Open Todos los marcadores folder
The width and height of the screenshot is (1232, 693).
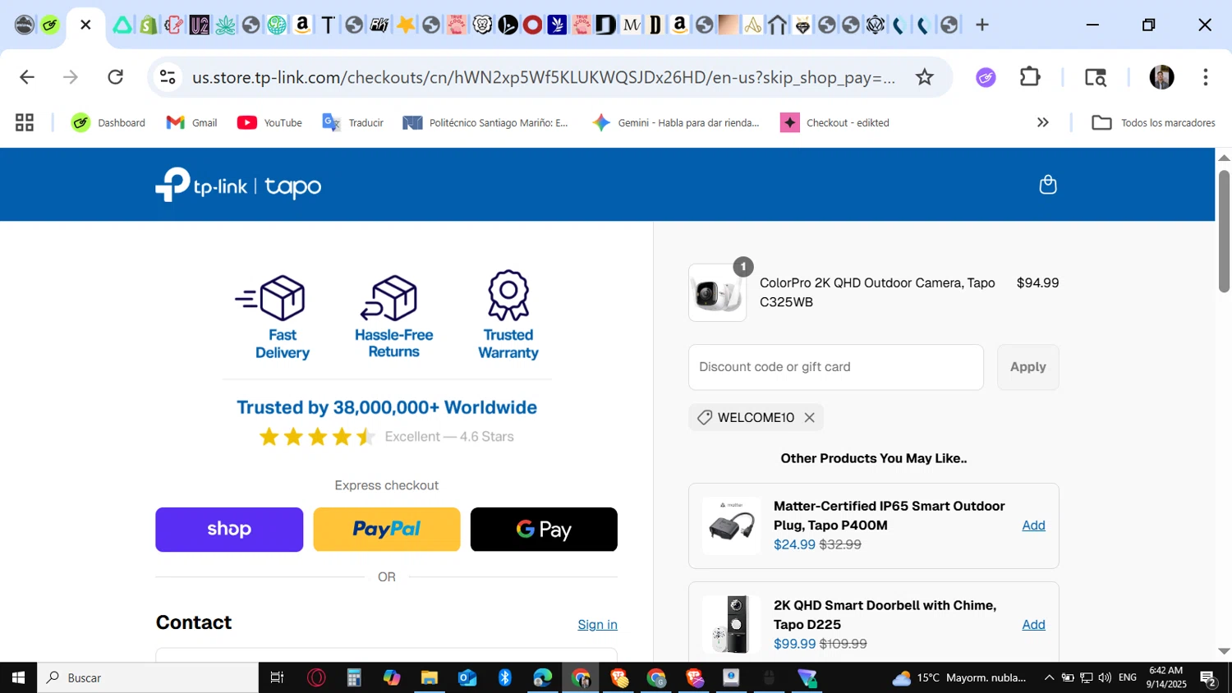[1153, 122]
